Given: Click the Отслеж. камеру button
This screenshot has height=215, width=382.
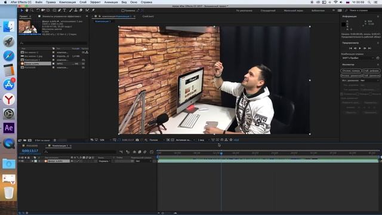Looking at the screenshot, I should click(351, 70).
